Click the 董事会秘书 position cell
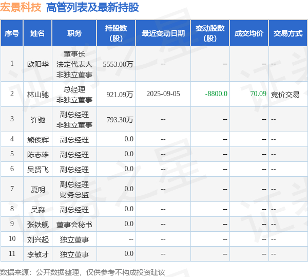The image size is (308, 277). coord(74,224)
